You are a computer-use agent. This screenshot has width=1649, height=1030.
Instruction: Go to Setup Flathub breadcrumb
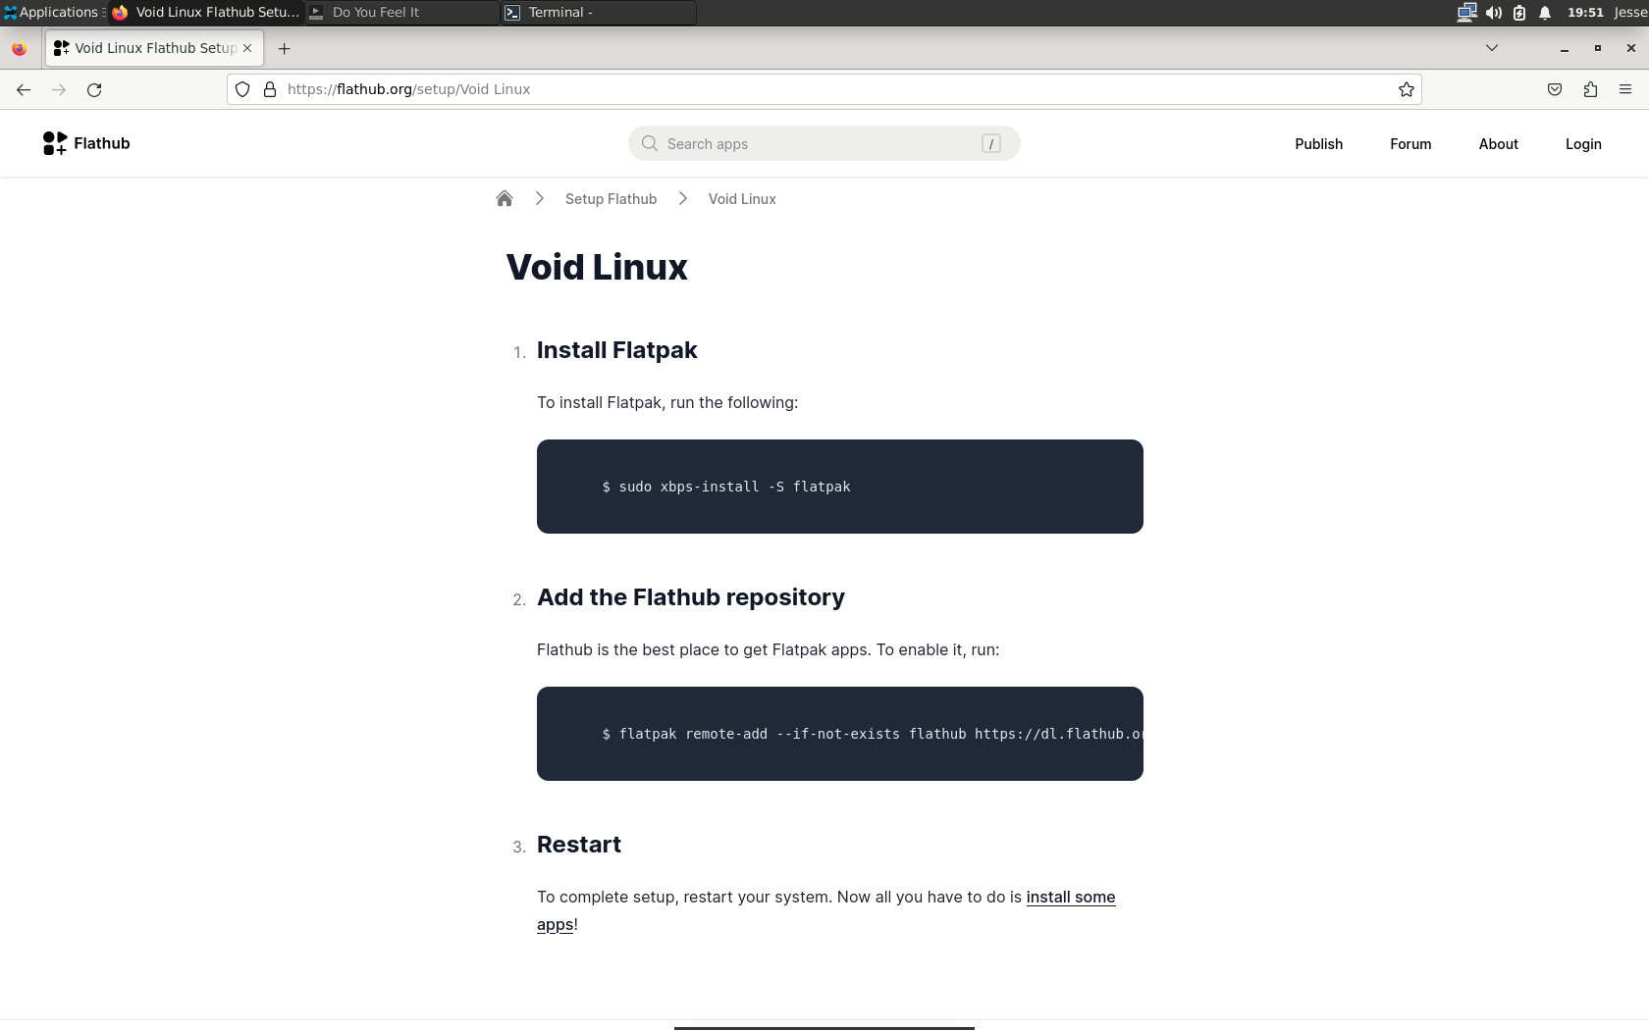pyautogui.click(x=611, y=199)
